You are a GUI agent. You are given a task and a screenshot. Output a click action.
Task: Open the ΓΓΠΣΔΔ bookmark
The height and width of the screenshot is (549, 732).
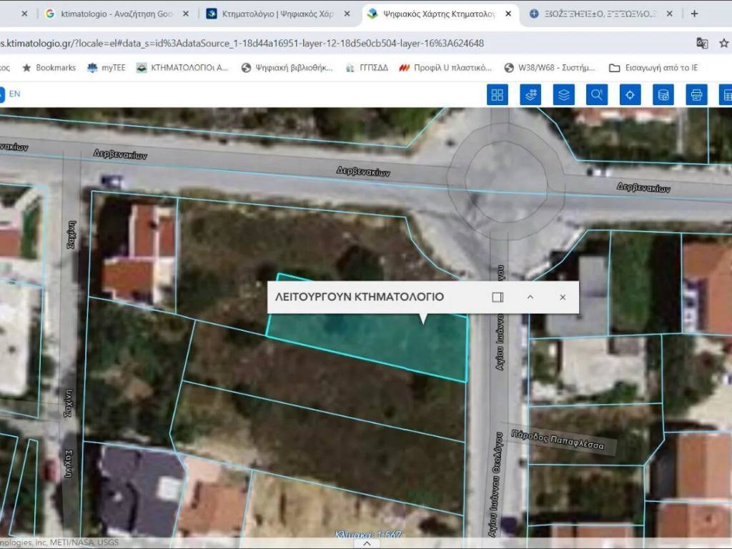pyautogui.click(x=367, y=68)
